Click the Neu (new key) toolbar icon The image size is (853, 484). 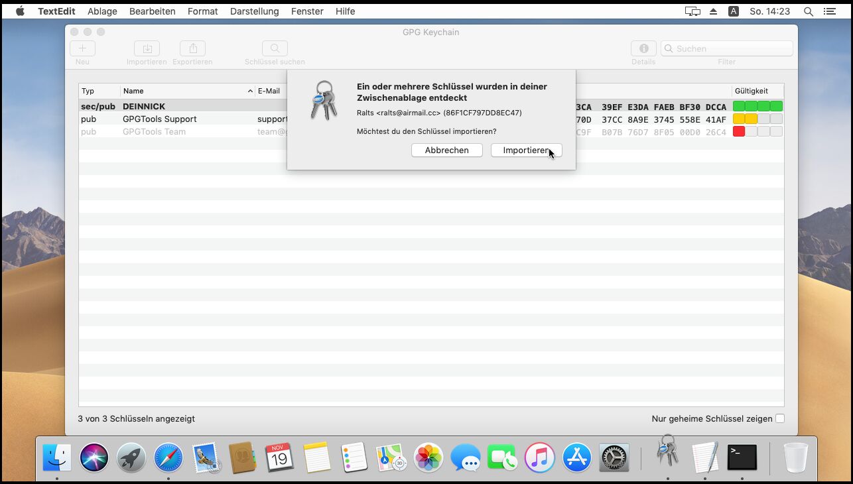(82, 48)
